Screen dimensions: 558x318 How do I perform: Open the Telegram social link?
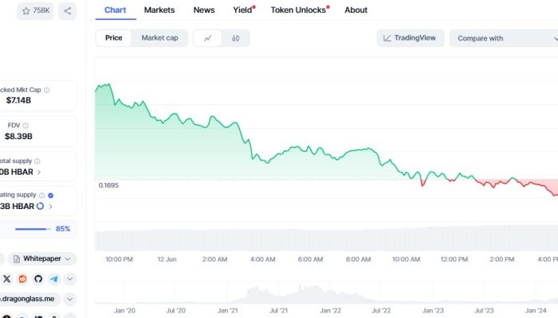click(53, 279)
